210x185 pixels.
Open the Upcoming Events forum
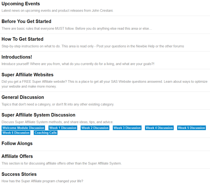(21, 4)
